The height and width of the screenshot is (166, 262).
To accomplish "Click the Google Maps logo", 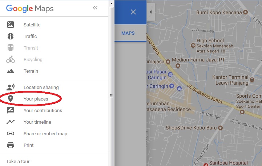I will click(x=30, y=8).
